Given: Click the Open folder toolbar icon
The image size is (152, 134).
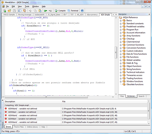Looking at the screenshot, I should click(x=9, y=11).
